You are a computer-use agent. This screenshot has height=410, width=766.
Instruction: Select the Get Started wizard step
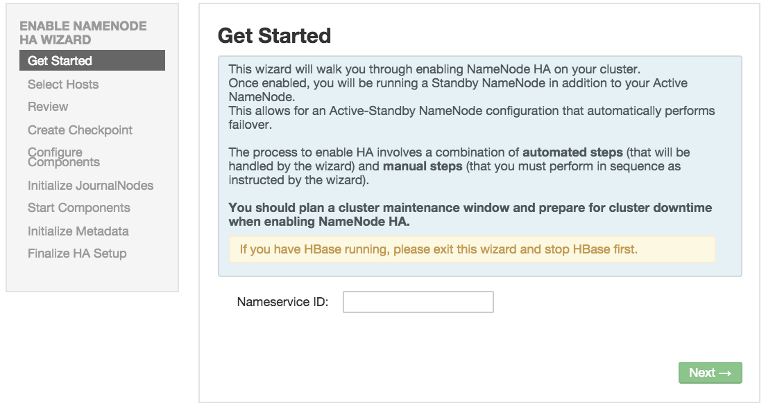tap(92, 60)
